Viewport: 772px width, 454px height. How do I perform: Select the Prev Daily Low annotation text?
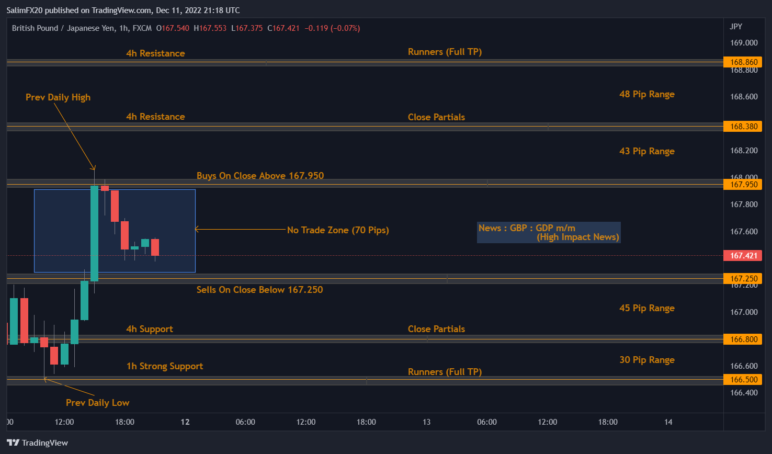[x=97, y=403]
